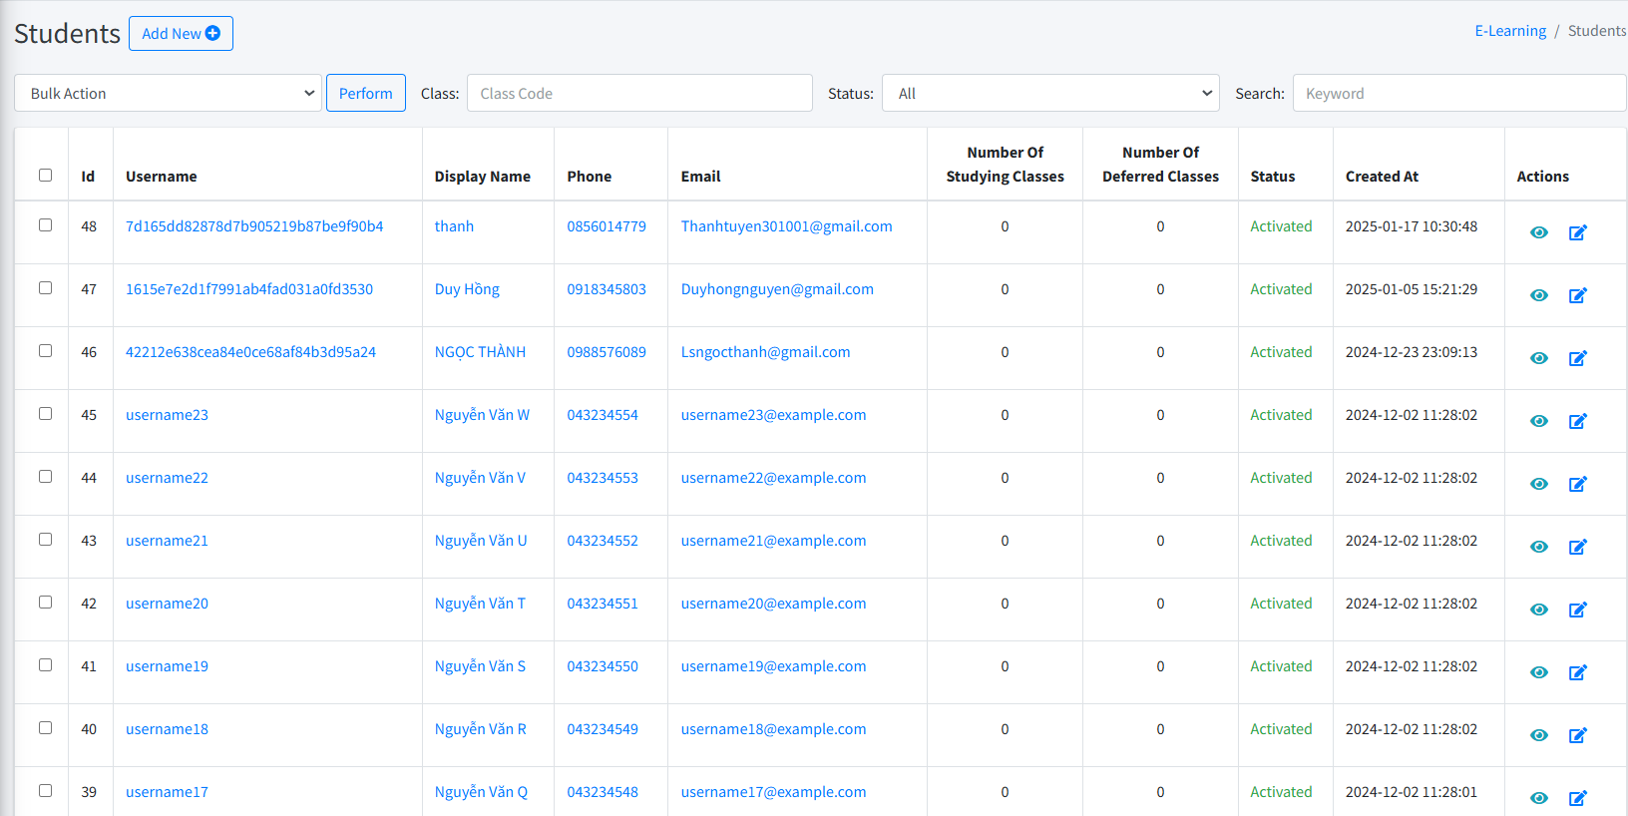Check the row checkbox for username21

(45, 540)
